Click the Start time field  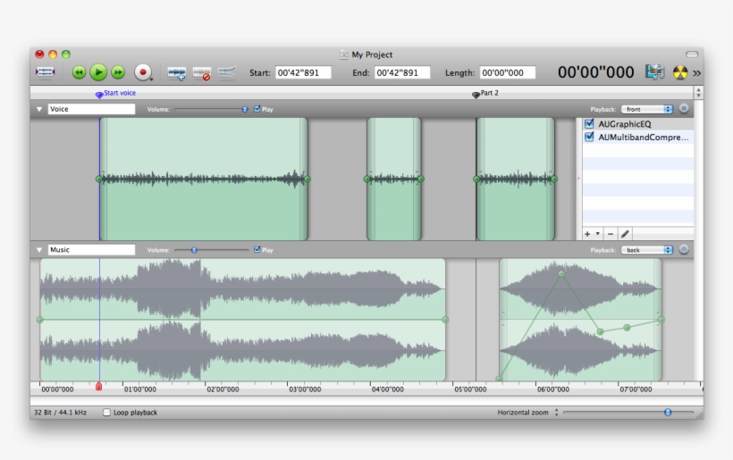click(x=303, y=73)
